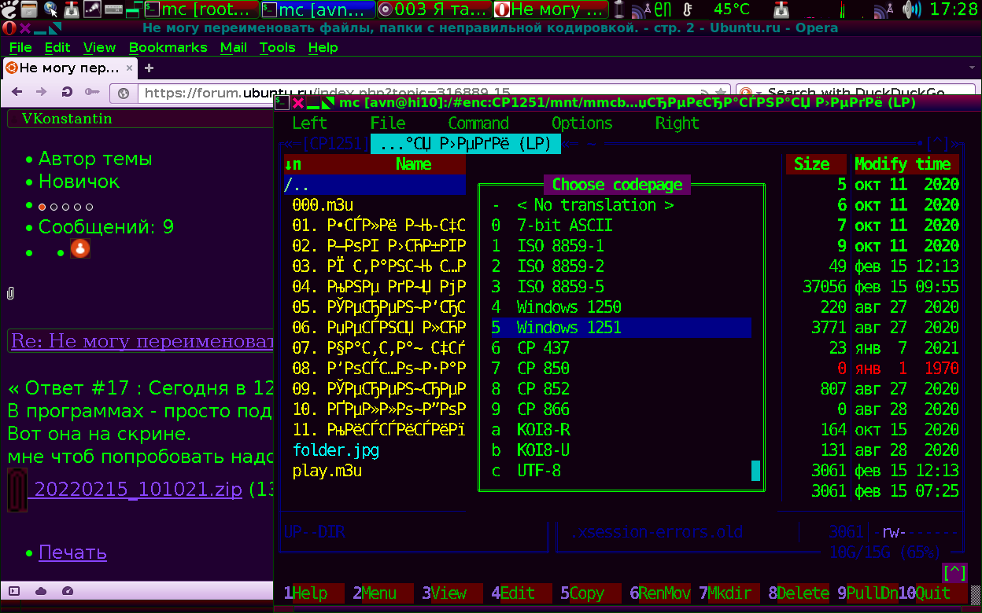Switch to the mc [root...] terminal task

(201, 9)
